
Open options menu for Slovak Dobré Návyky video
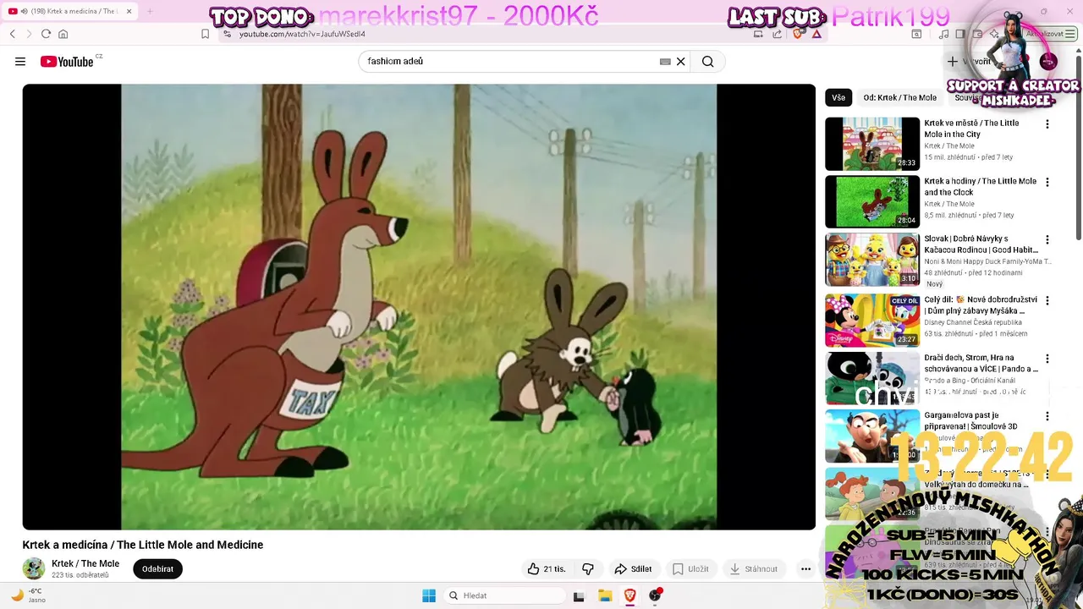[x=1047, y=240]
